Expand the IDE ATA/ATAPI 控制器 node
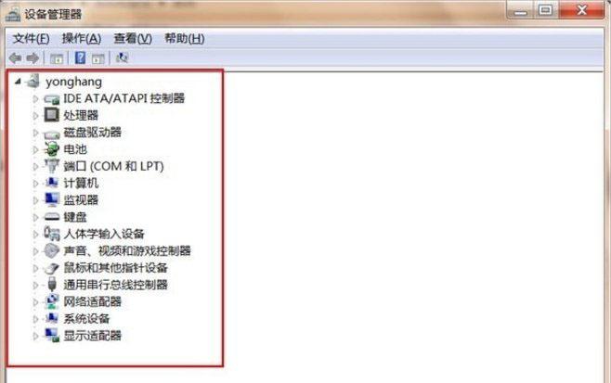The height and width of the screenshot is (383, 611). click(35, 99)
